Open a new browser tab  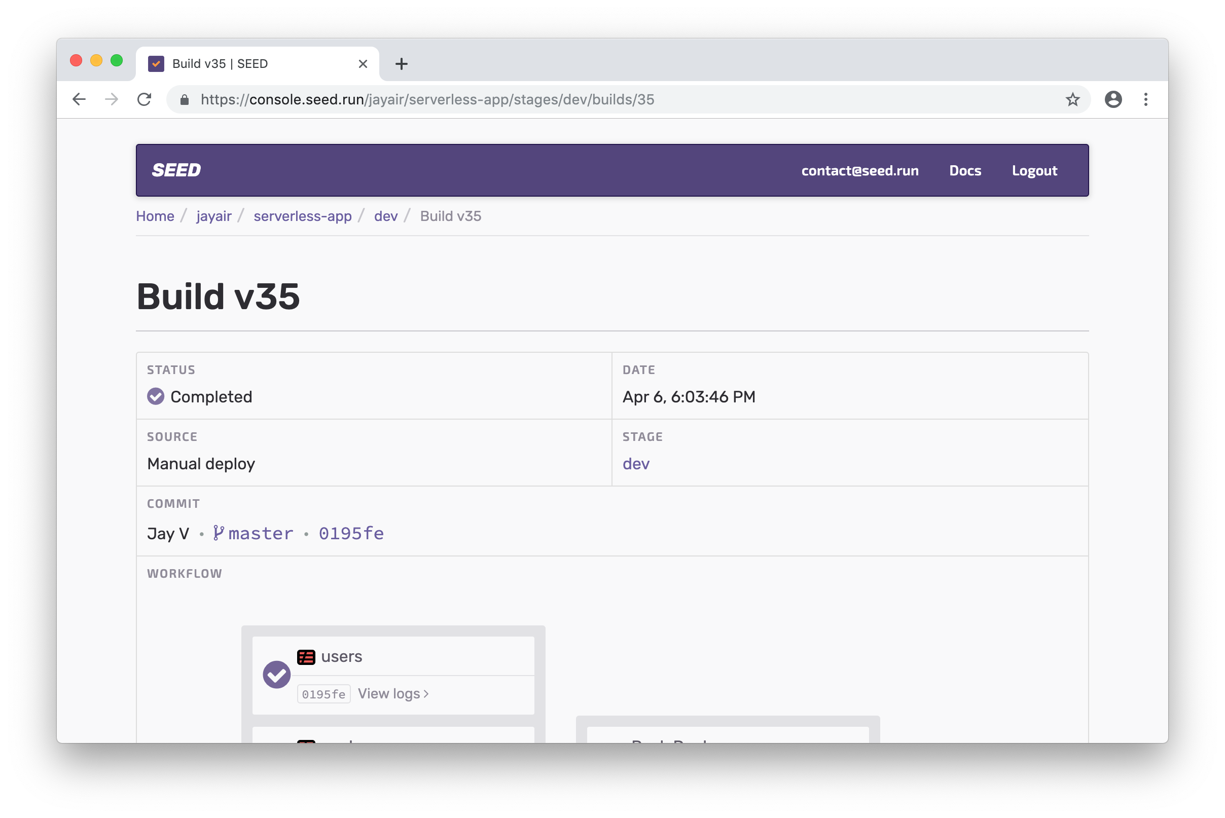coord(401,64)
